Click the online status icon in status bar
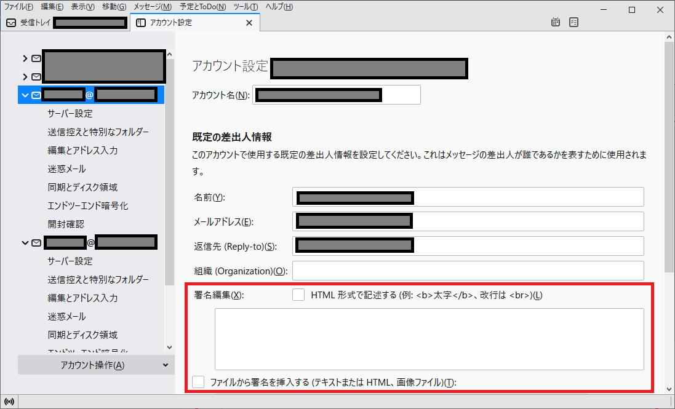This screenshot has width=675, height=409. point(9,402)
